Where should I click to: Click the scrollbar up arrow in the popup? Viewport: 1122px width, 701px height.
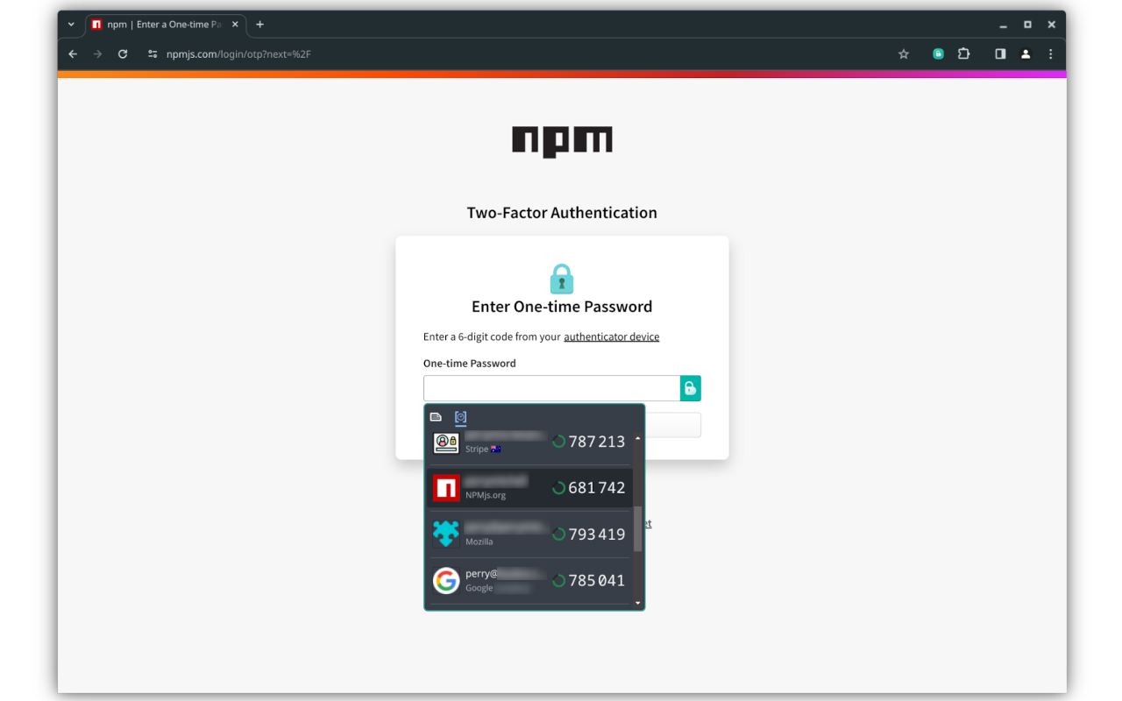tap(638, 438)
